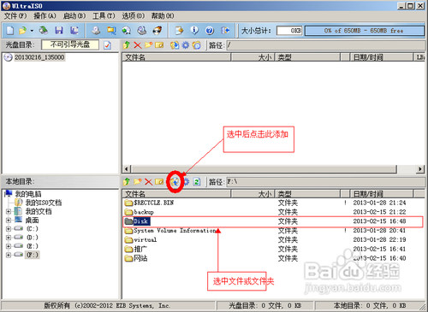Click the Mount to Virtual Drive icon

point(141,30)
